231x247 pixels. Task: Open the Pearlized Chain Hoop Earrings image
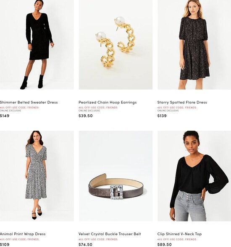115,45
